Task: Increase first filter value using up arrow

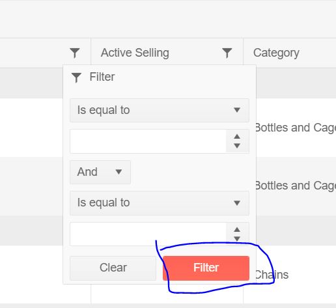Action: pyautogui.click(x=237, y=137)
